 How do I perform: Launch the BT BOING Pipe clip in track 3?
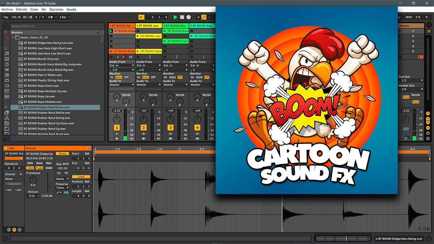pos(165,41)
